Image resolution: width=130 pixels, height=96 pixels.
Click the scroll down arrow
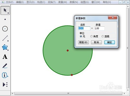(128, 90)
